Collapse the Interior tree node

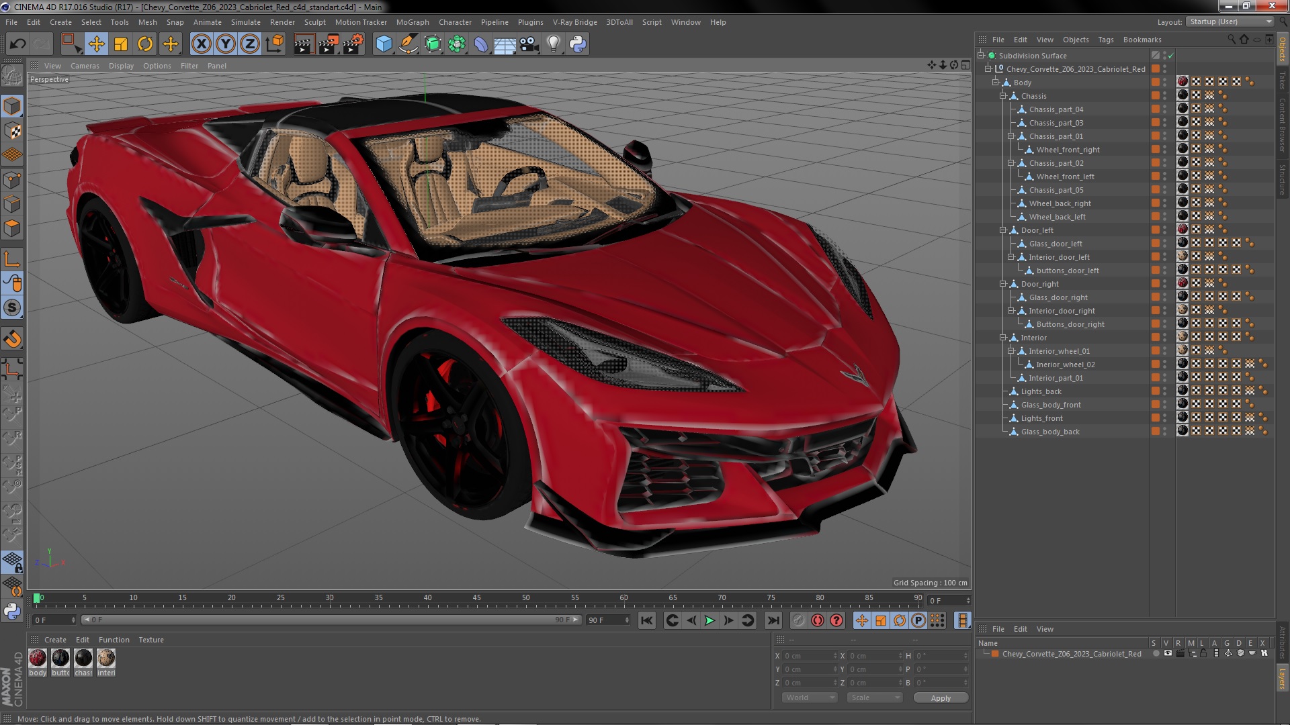[x=1003, y=338]
